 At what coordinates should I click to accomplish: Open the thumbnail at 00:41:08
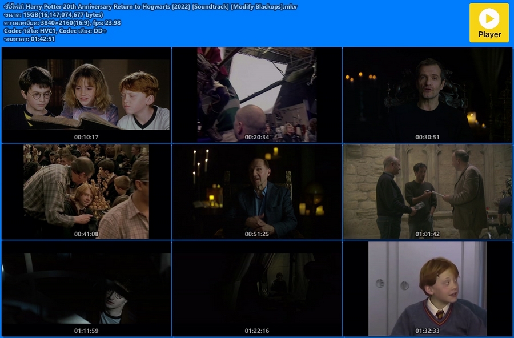pyautogui.click(x=86, y=192)
